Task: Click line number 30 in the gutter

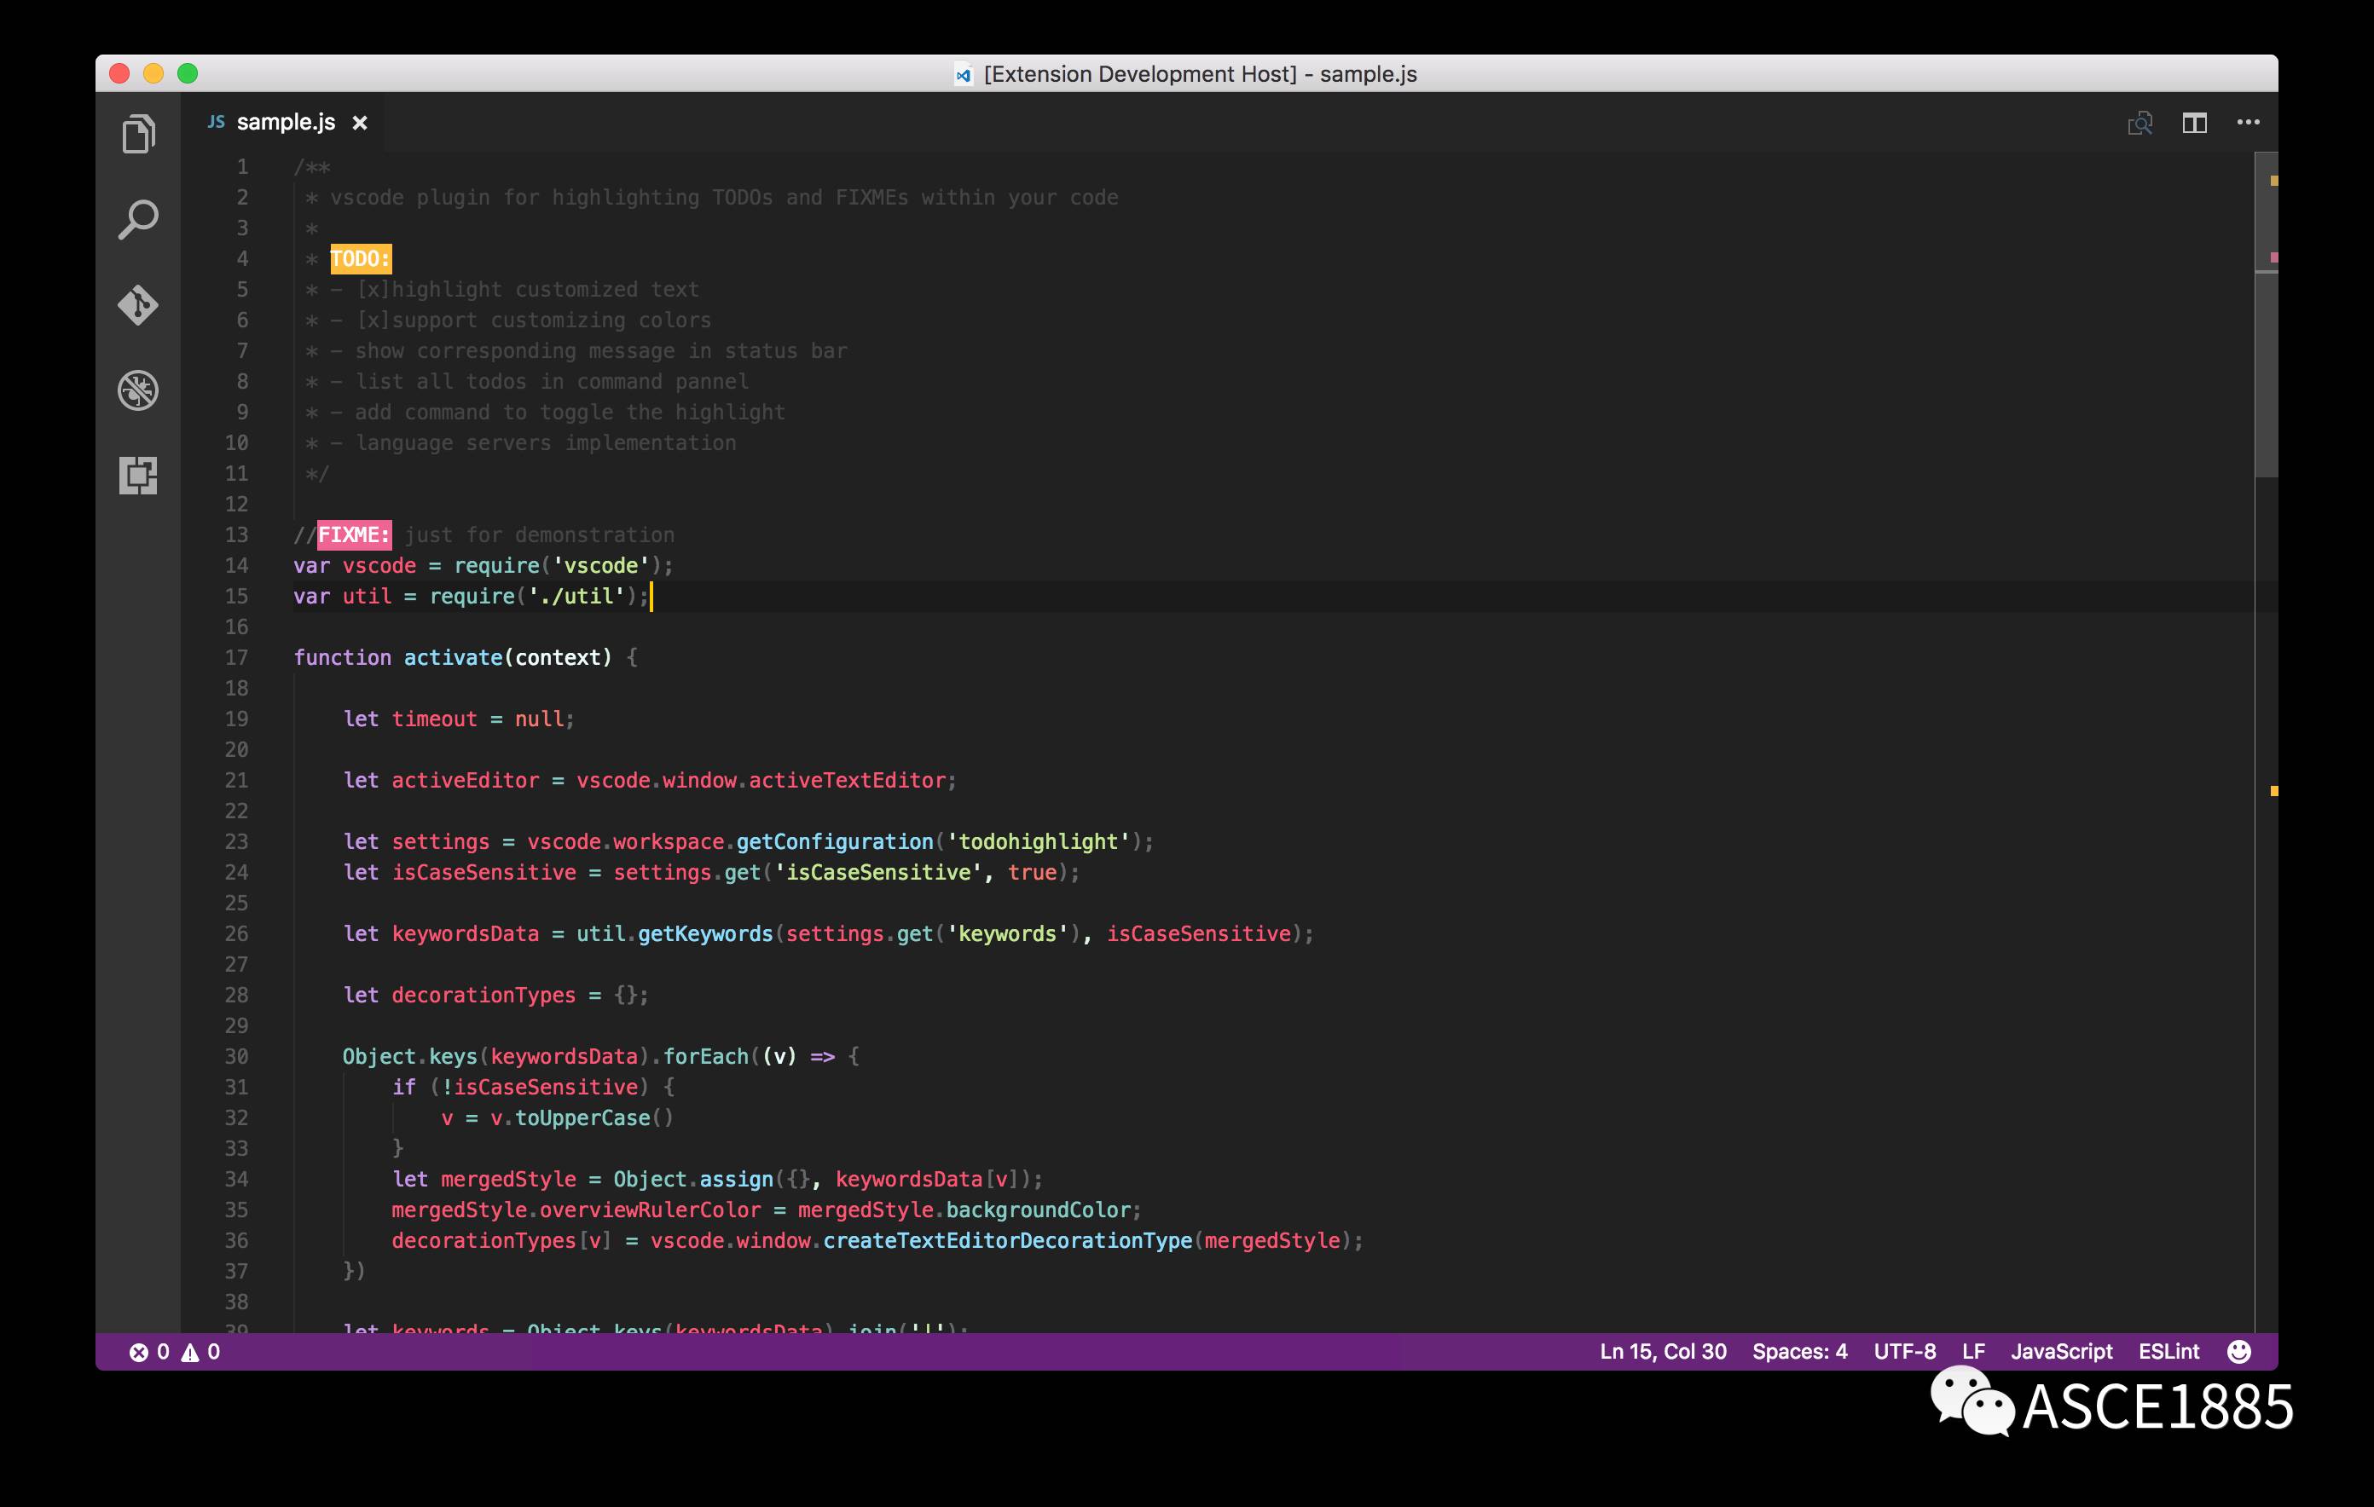Action: (236, 1057)
